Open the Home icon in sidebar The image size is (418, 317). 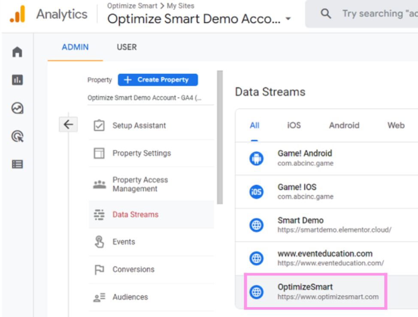tap(17, 52)
